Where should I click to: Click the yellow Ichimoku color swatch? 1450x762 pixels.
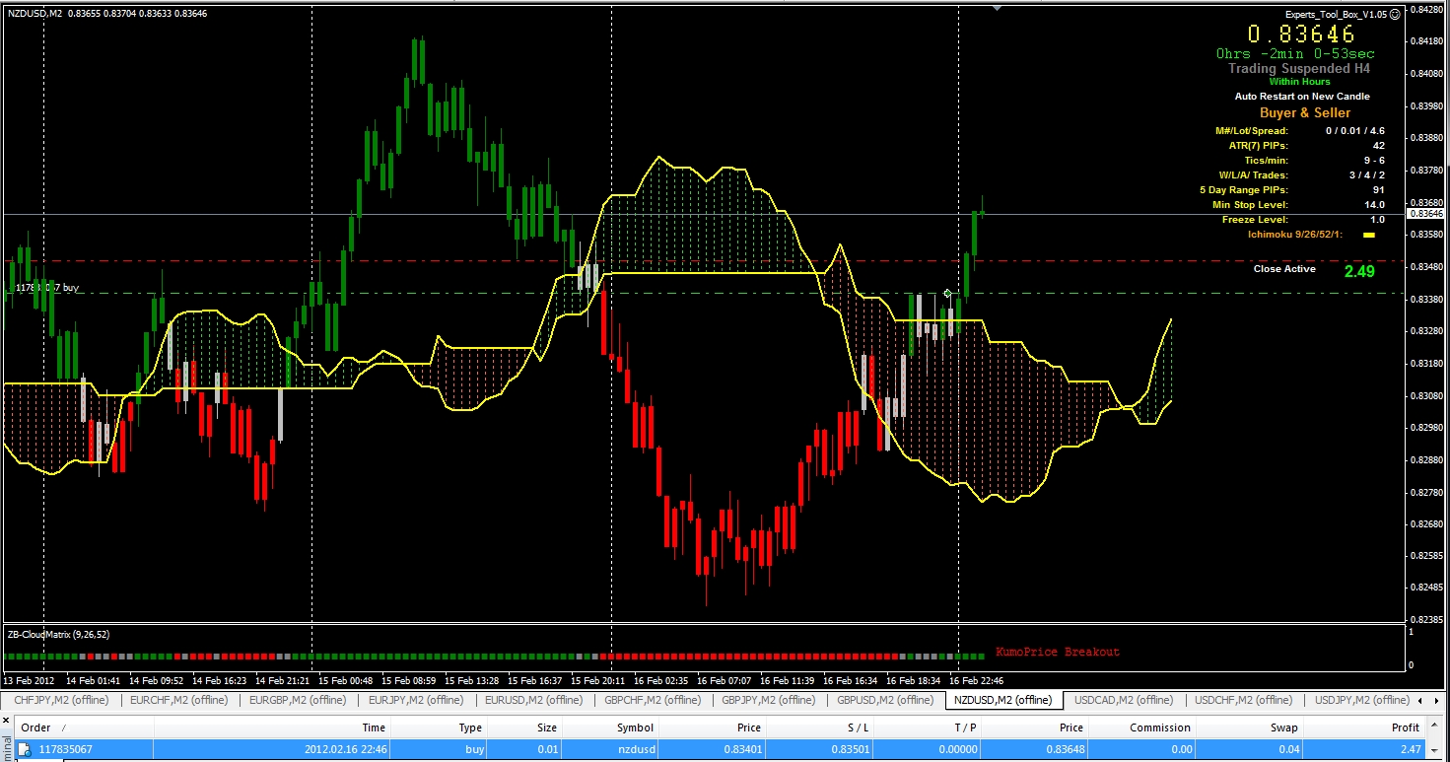[x=1368, y=235]
